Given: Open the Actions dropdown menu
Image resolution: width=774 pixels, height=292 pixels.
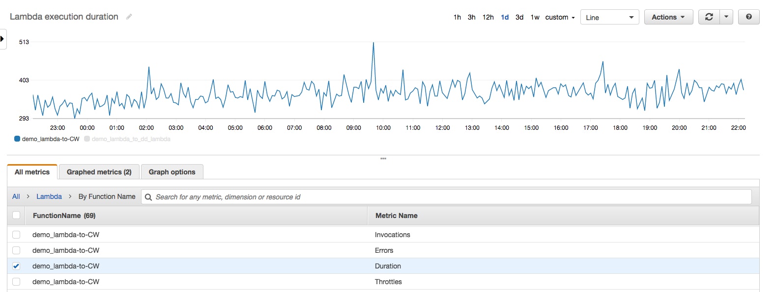Looking at the screenshot, I should pyautogui.click(x=668, y=17).
